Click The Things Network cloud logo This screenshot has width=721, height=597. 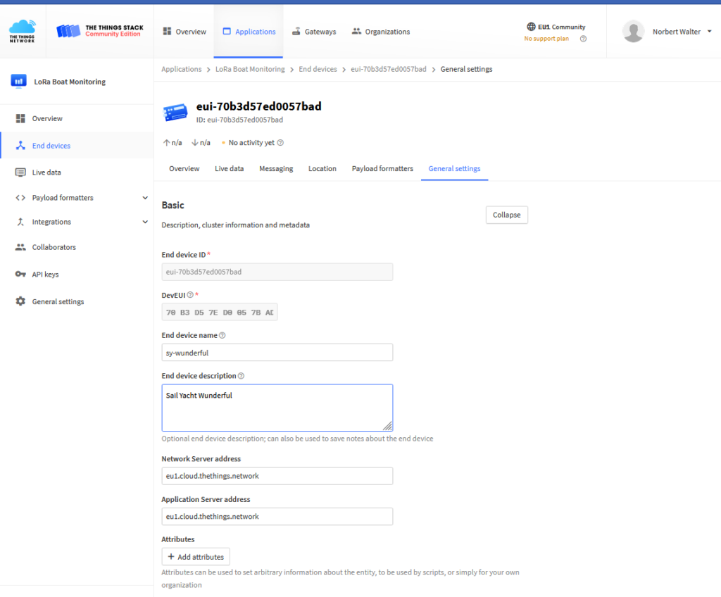(20, 30)
